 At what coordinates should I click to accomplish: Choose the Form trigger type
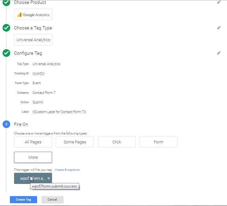click(x=159, y=142)
